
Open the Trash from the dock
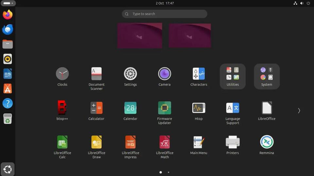(x=8, y=119)
